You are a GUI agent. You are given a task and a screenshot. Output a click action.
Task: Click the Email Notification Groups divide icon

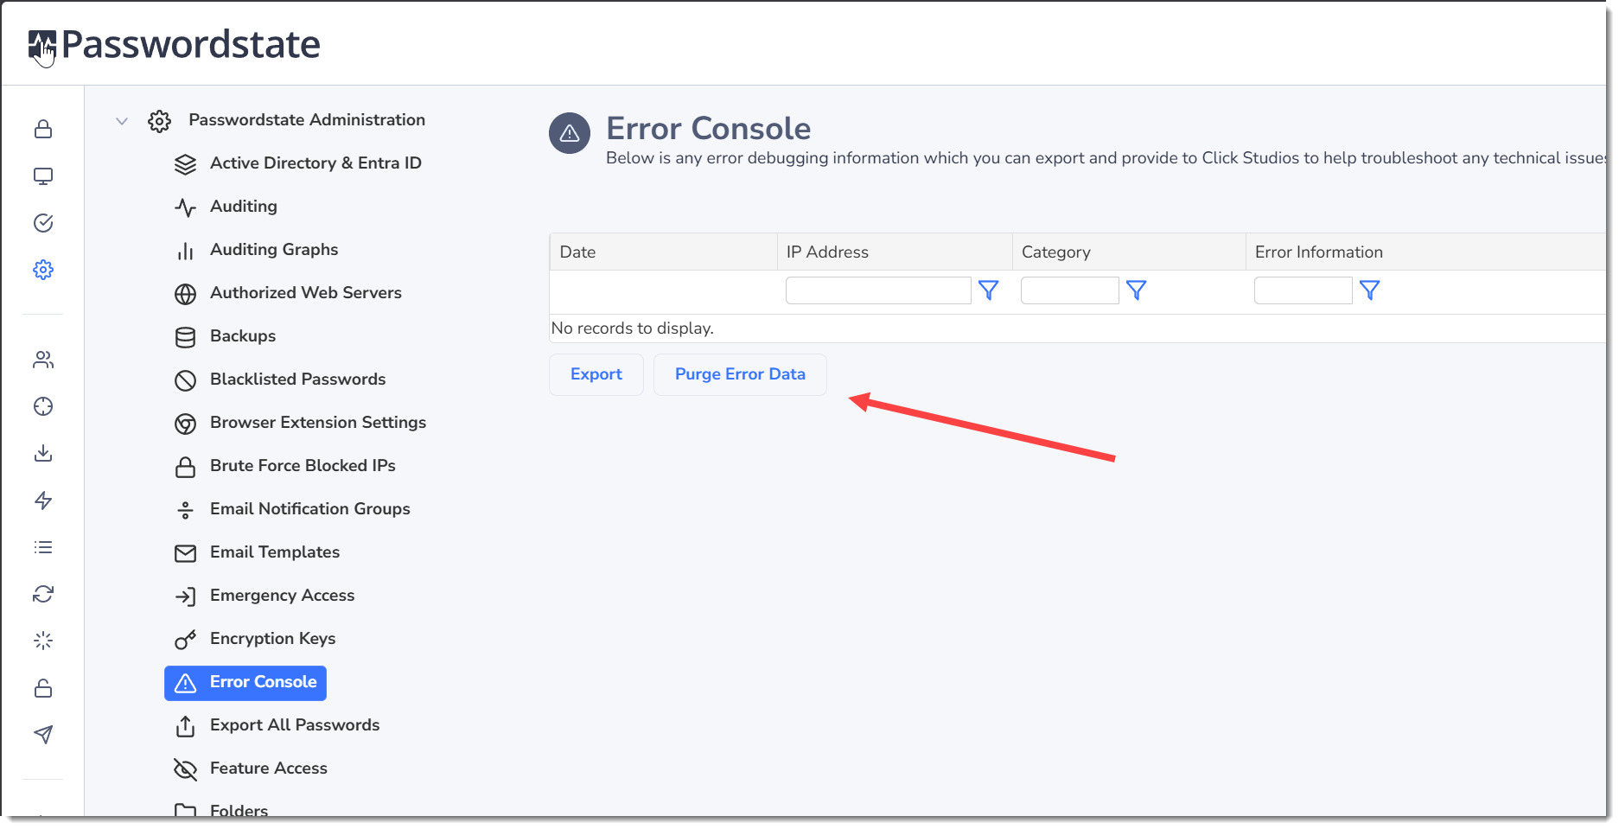pyautogui.click(x=185, y=510)
